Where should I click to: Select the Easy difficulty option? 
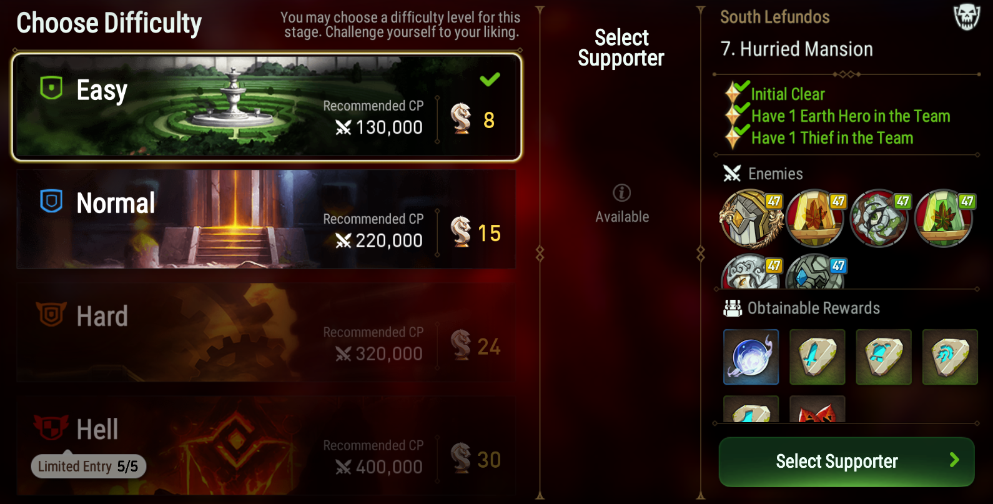[x=267, y=107]
